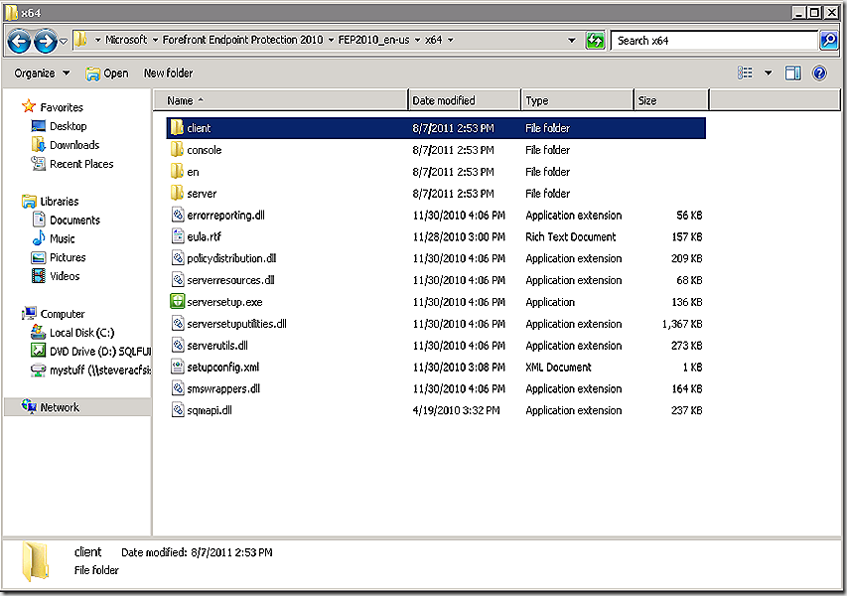The image size is (847, 596).
Task: Select the eula.rtf document icon
Action: tap(178, 236)
